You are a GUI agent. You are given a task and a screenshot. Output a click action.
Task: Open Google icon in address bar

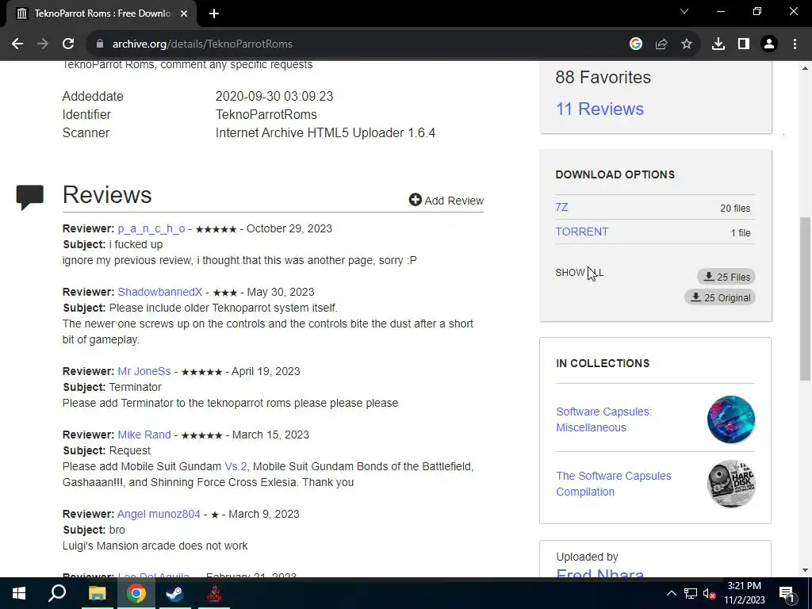pyautogui.click(x=636, y=44)
